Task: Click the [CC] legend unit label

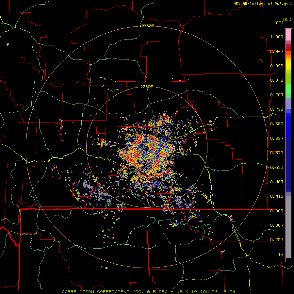Action: click(278, 23)
